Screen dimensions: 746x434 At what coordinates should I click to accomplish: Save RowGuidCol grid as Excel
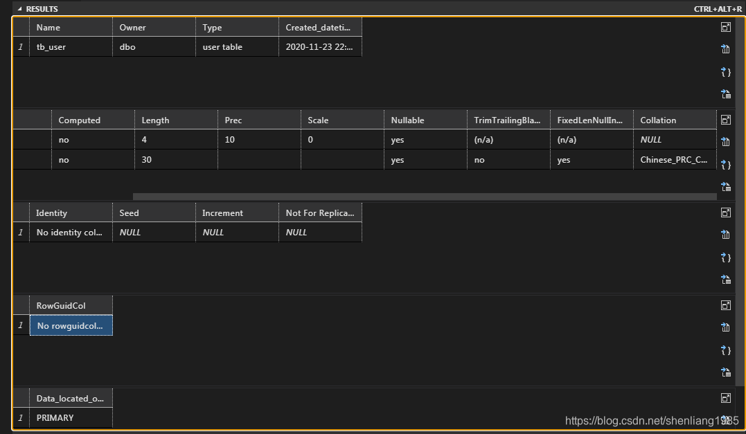pyautogui.click(x=725, y=372)
